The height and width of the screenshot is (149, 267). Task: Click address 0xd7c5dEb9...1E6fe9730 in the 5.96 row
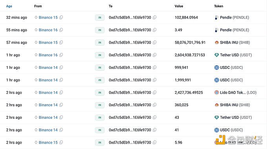pos(130,142)
